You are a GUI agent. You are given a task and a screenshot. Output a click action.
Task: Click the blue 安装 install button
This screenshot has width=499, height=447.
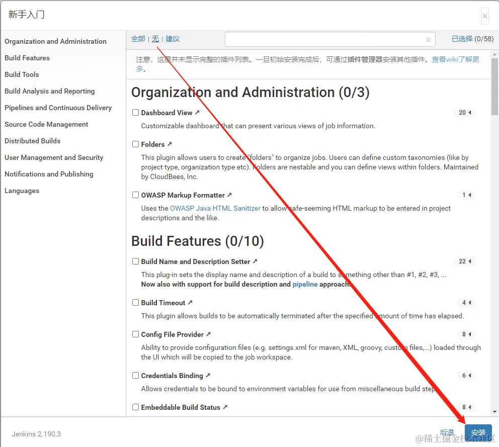click(478, 432)
